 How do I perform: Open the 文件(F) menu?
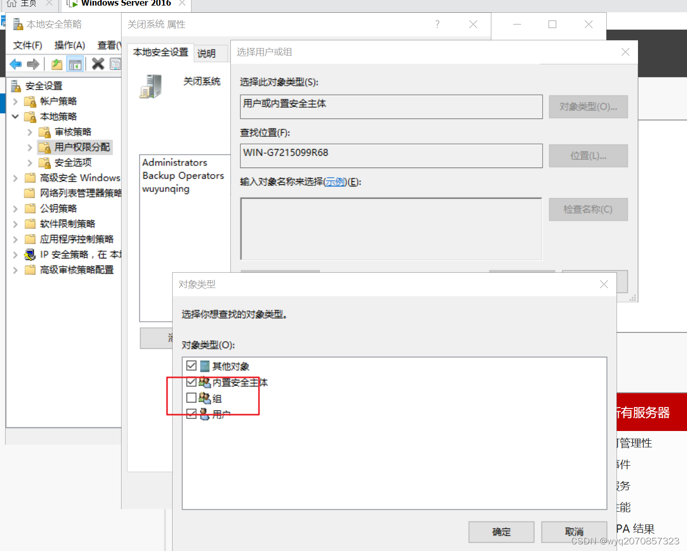click(27, 45)
